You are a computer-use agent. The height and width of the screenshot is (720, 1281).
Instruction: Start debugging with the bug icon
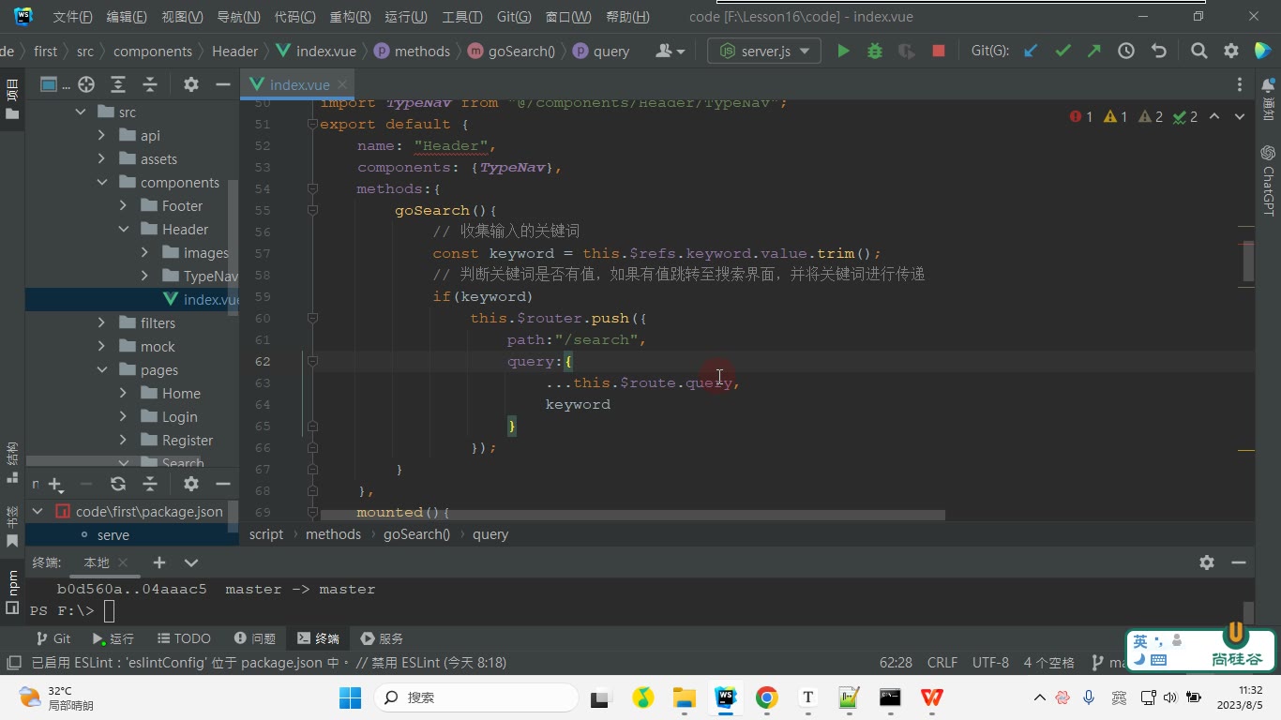[875, 52]
